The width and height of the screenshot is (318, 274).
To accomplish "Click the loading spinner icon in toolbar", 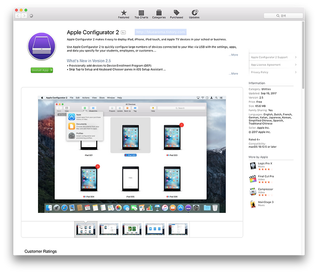I will pyautogui.click(x=31, y=15).
